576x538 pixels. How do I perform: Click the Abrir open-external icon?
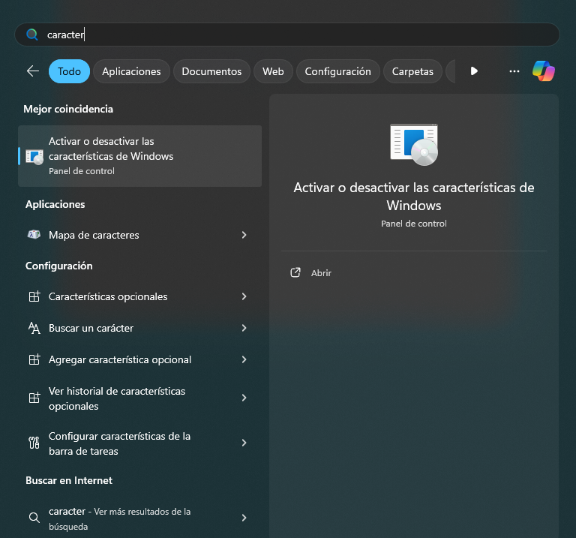(295, 272)
